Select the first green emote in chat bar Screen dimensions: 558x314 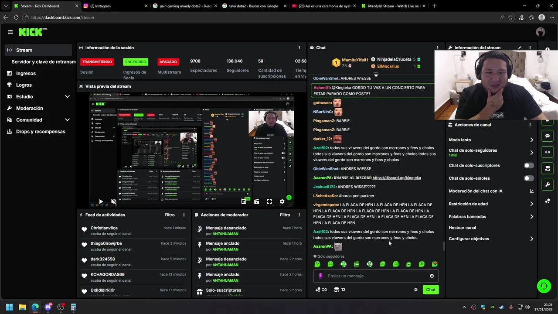tap(317, 264)
